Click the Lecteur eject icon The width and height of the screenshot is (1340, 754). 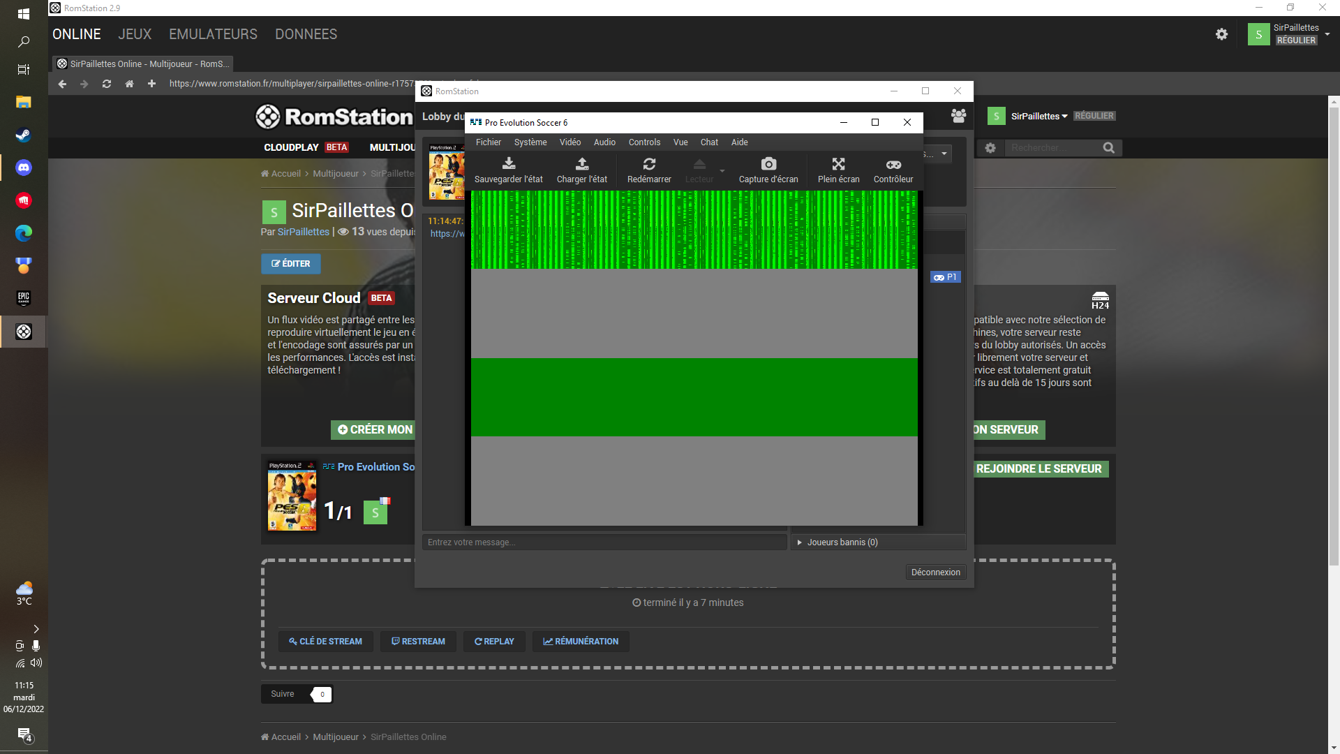tap(699, 164)
